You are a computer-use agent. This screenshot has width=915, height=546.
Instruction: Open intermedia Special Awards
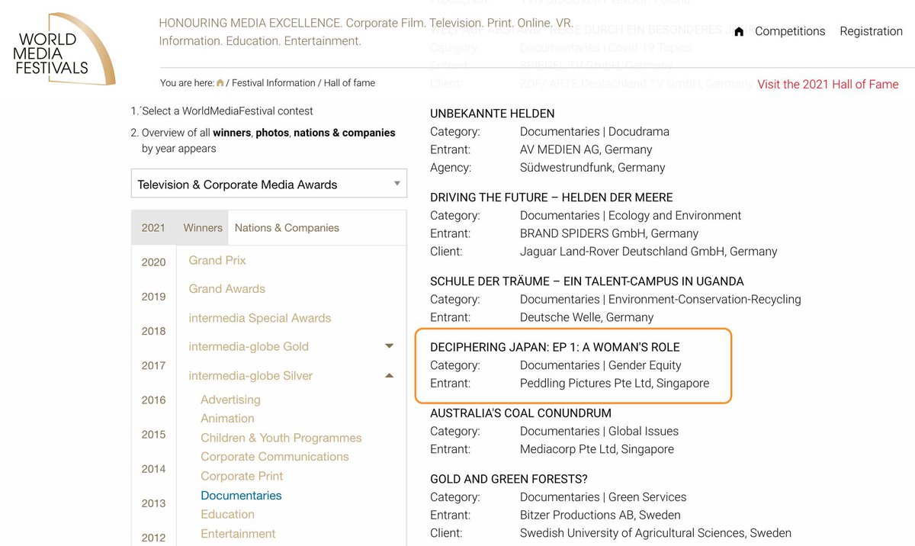(x=260, y=318)
